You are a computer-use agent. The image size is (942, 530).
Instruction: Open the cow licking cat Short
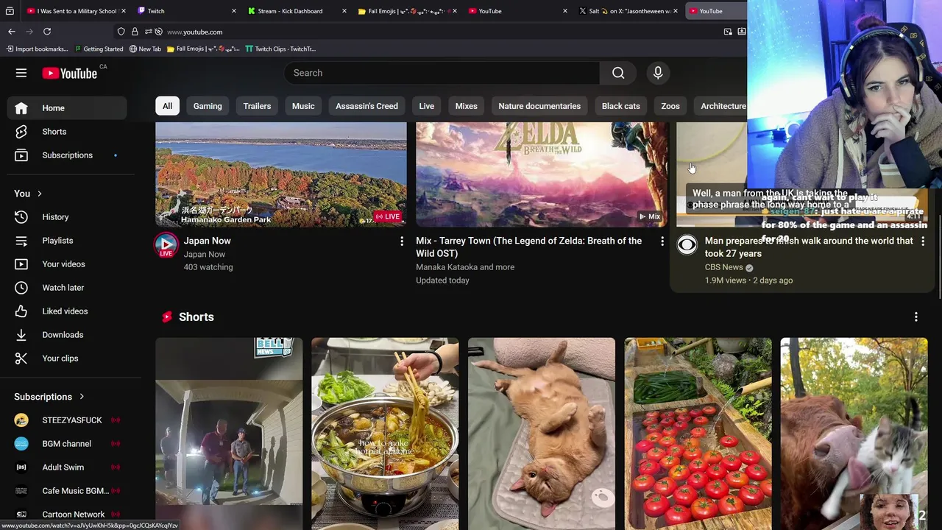[x=854, y=434]
